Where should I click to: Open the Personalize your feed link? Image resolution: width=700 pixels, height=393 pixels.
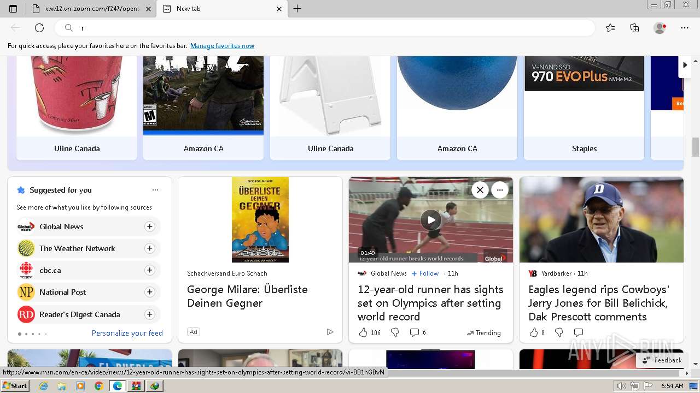127,333
